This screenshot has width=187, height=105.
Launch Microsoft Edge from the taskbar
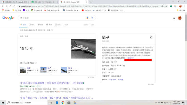click(57, 102)
